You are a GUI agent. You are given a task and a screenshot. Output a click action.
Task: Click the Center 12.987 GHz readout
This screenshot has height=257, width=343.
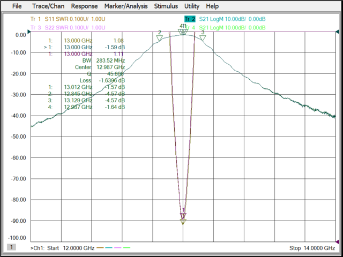pyautogui.click(x=100, y=67)
